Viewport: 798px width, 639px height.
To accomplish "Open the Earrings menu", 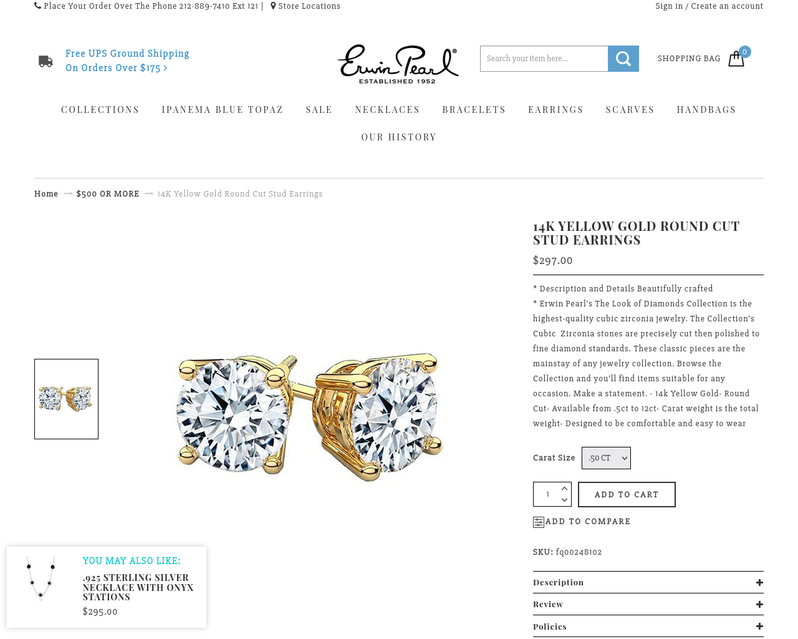I will pos(555,110).
